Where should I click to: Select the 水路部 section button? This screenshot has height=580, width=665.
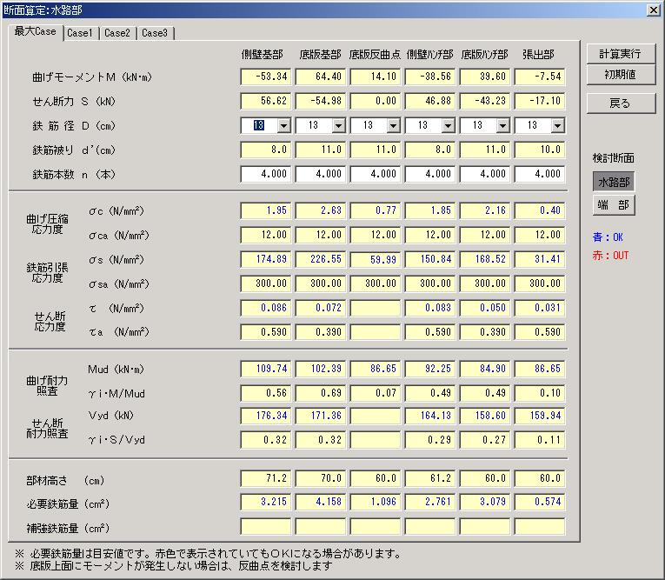tap(613, 182)
